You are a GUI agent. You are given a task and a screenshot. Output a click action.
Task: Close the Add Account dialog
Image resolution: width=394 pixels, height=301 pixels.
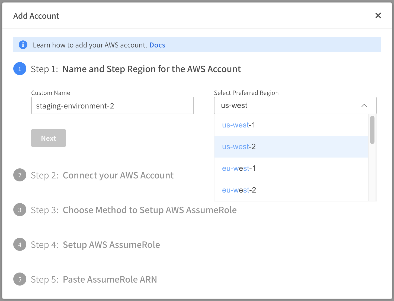pyautogui.click(x=378, y=16)
